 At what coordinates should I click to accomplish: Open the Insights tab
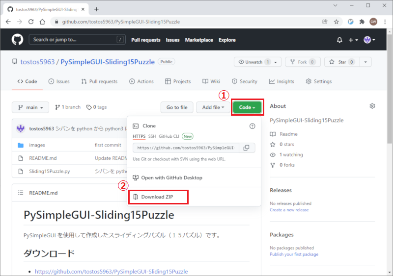(x=281, y=81)
